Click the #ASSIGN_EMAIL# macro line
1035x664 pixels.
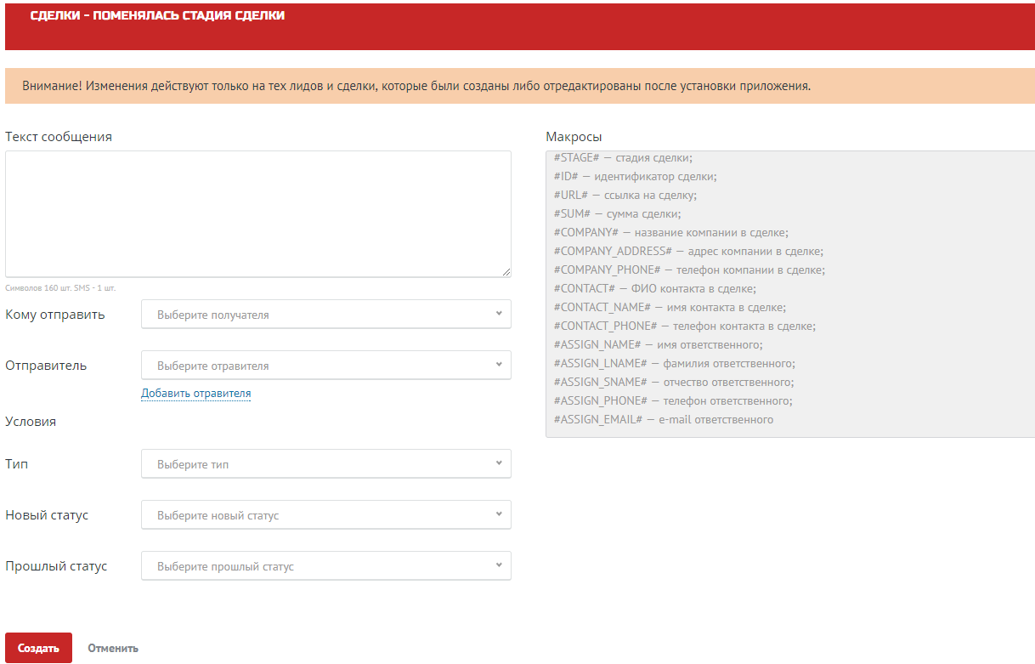(x=664, y=419)
